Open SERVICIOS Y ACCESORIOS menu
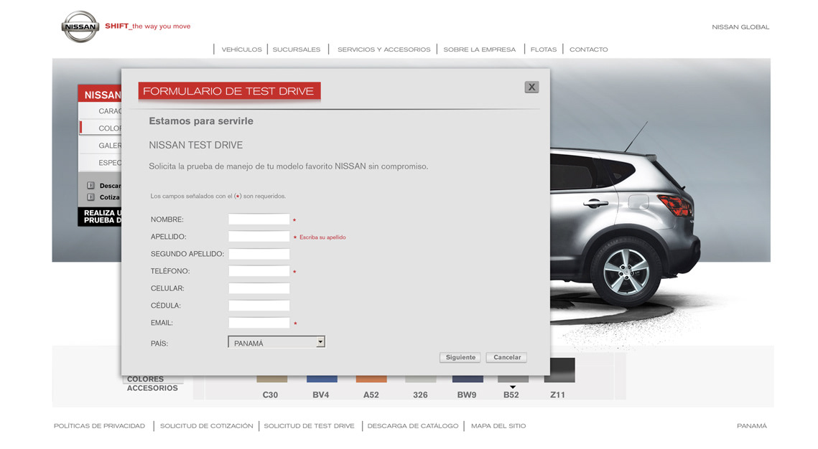Screen dimensions: 818x449 pyautogui.click(x=384, y=49)
